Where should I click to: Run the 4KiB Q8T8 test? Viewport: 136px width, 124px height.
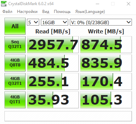point(15,63)
